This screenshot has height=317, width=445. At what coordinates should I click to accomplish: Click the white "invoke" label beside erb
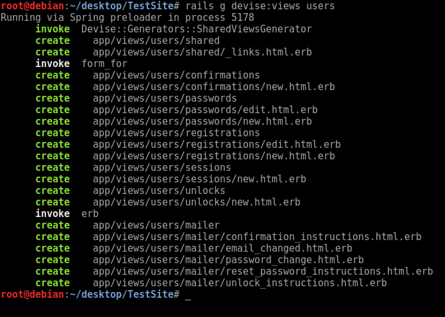(53, 214)
